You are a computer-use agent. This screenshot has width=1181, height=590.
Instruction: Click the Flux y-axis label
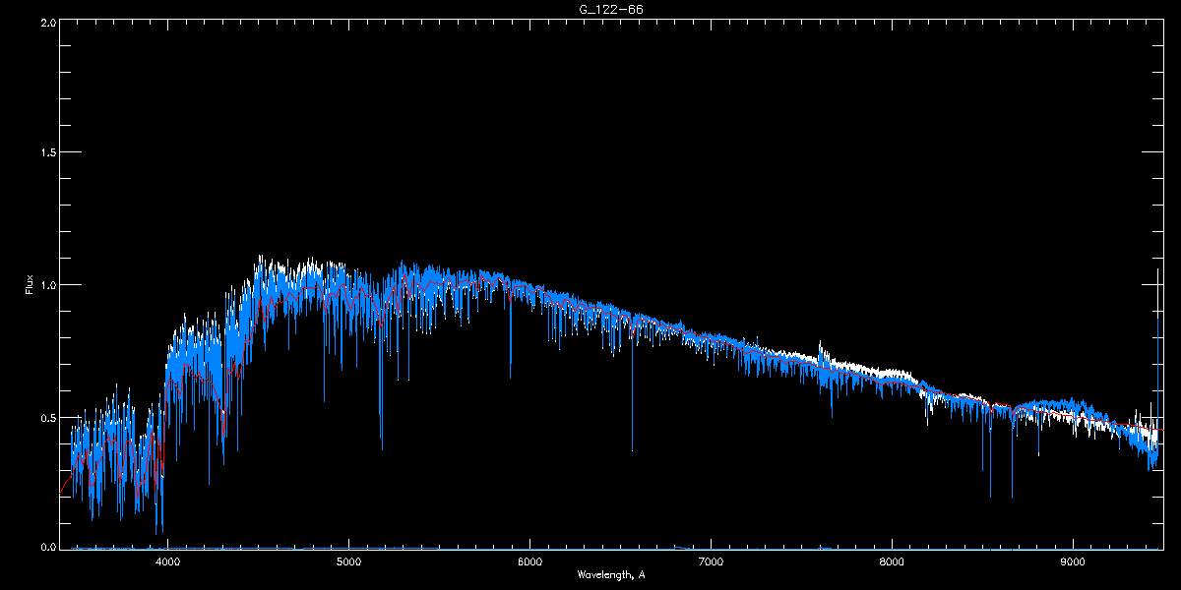(30, 284)
